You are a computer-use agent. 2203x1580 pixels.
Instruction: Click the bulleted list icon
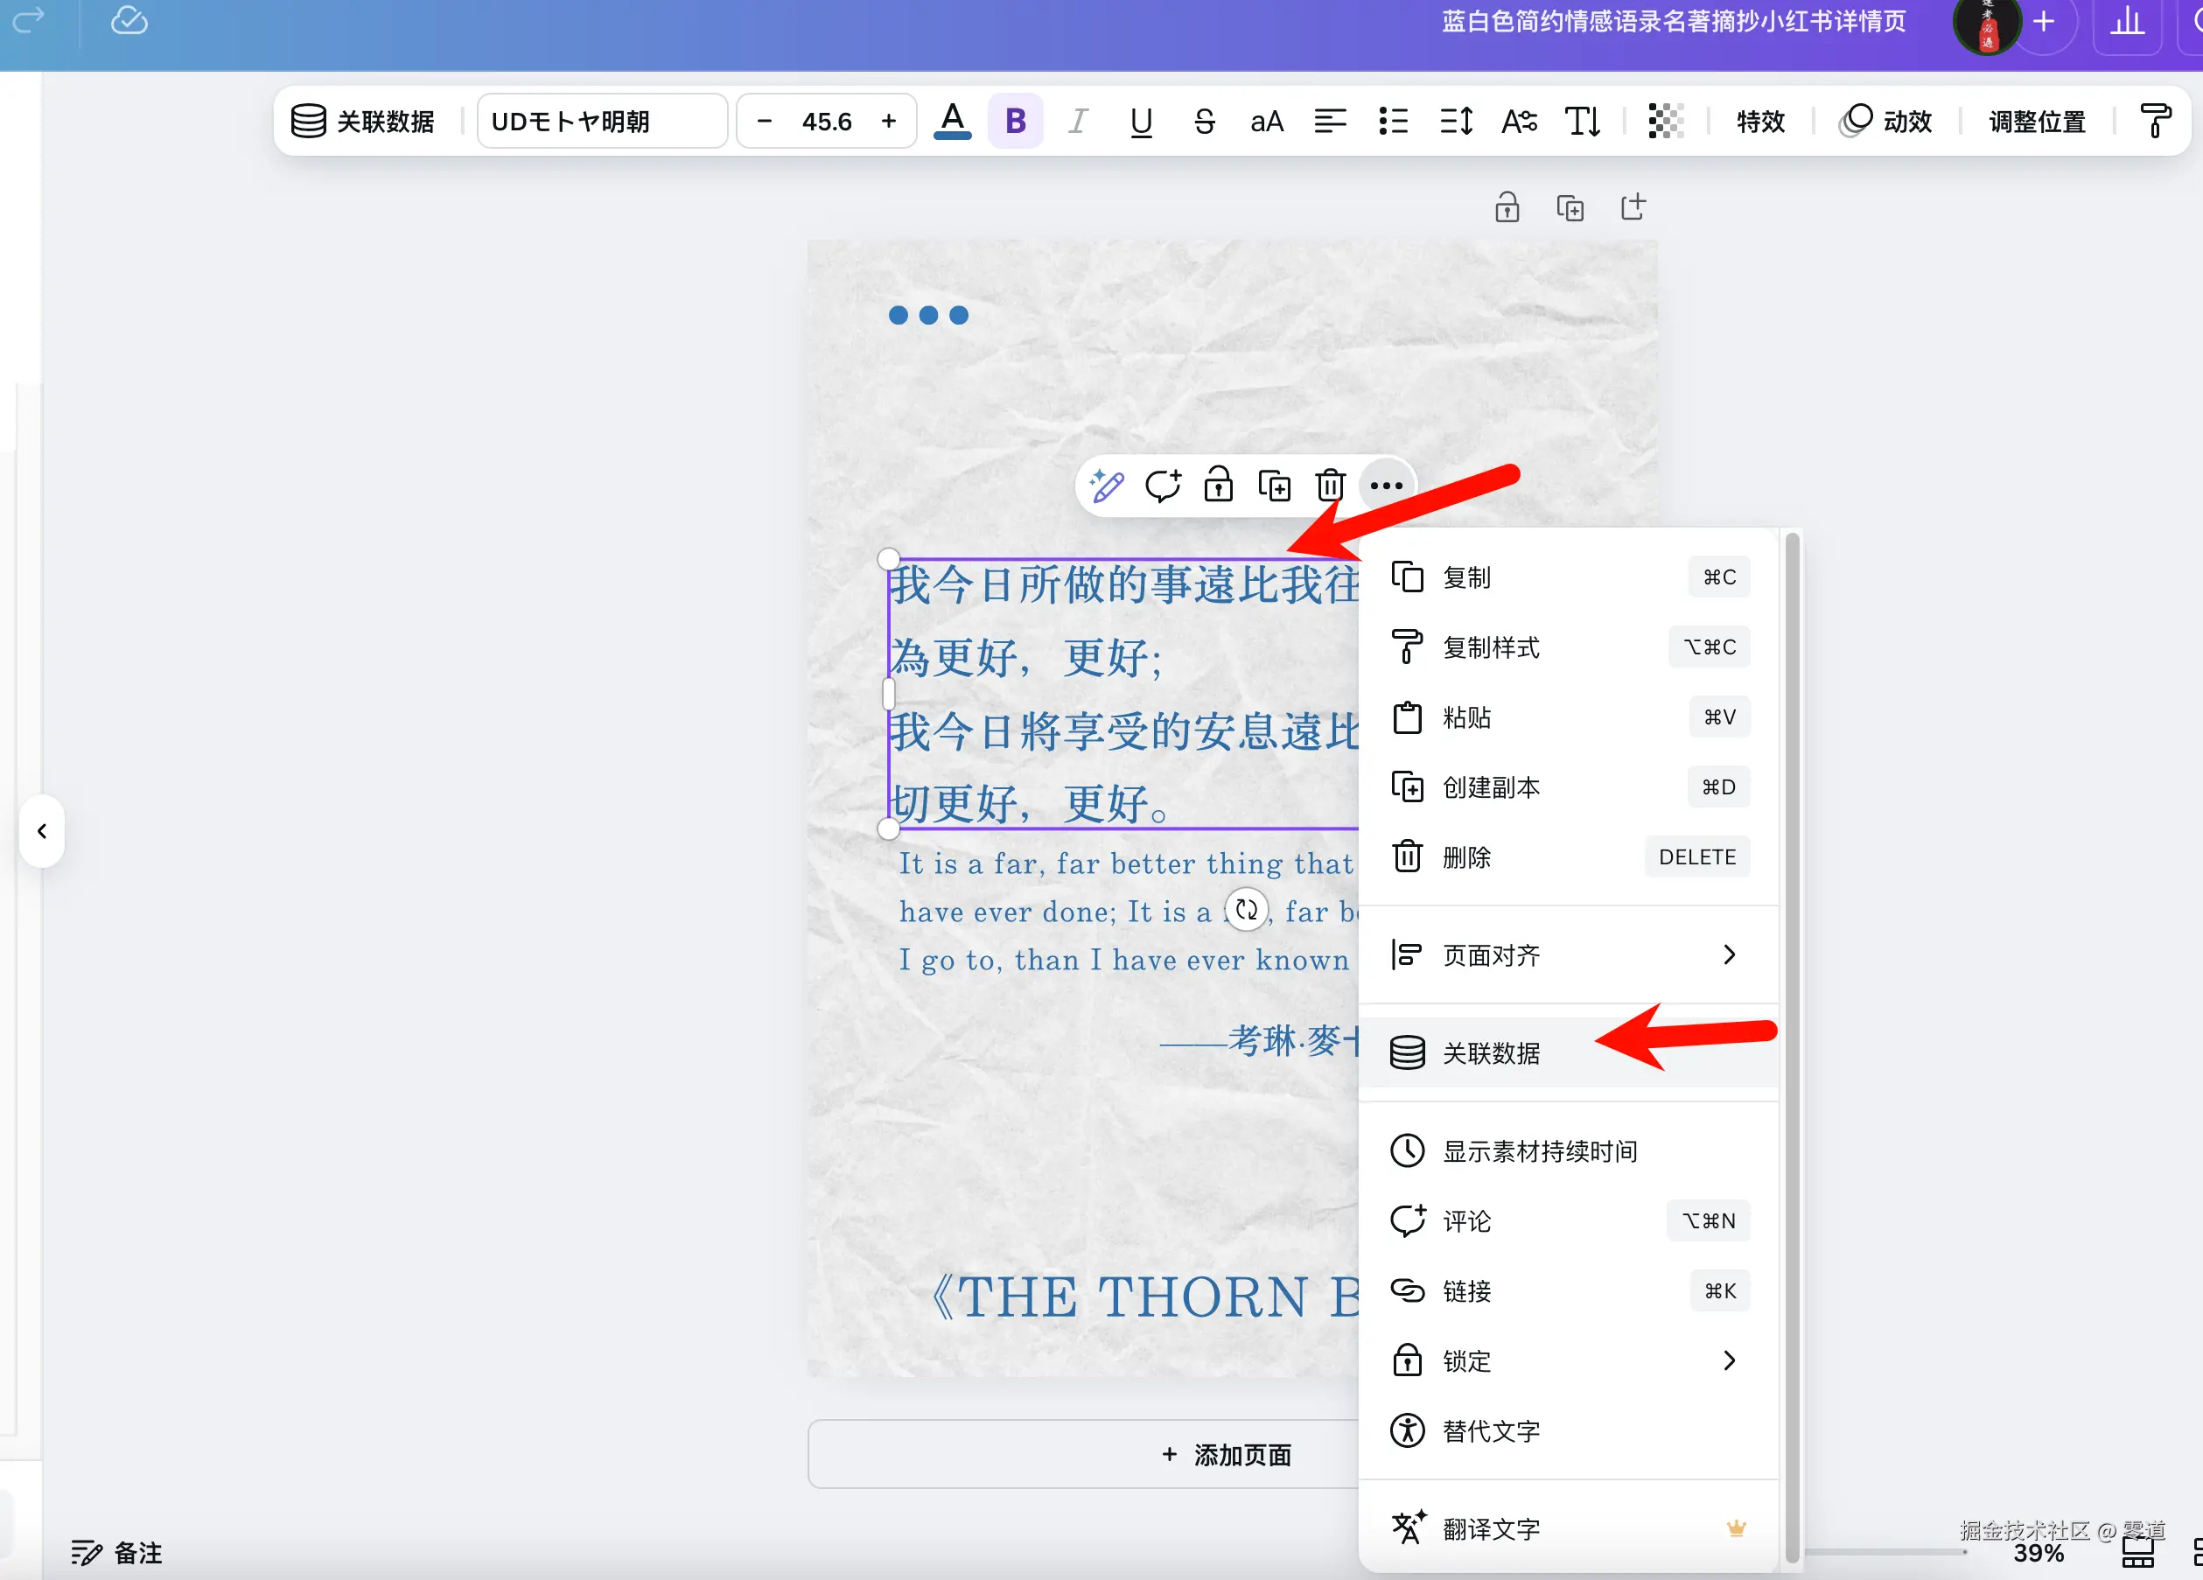pyautogui.click(x=1393, y=122)
